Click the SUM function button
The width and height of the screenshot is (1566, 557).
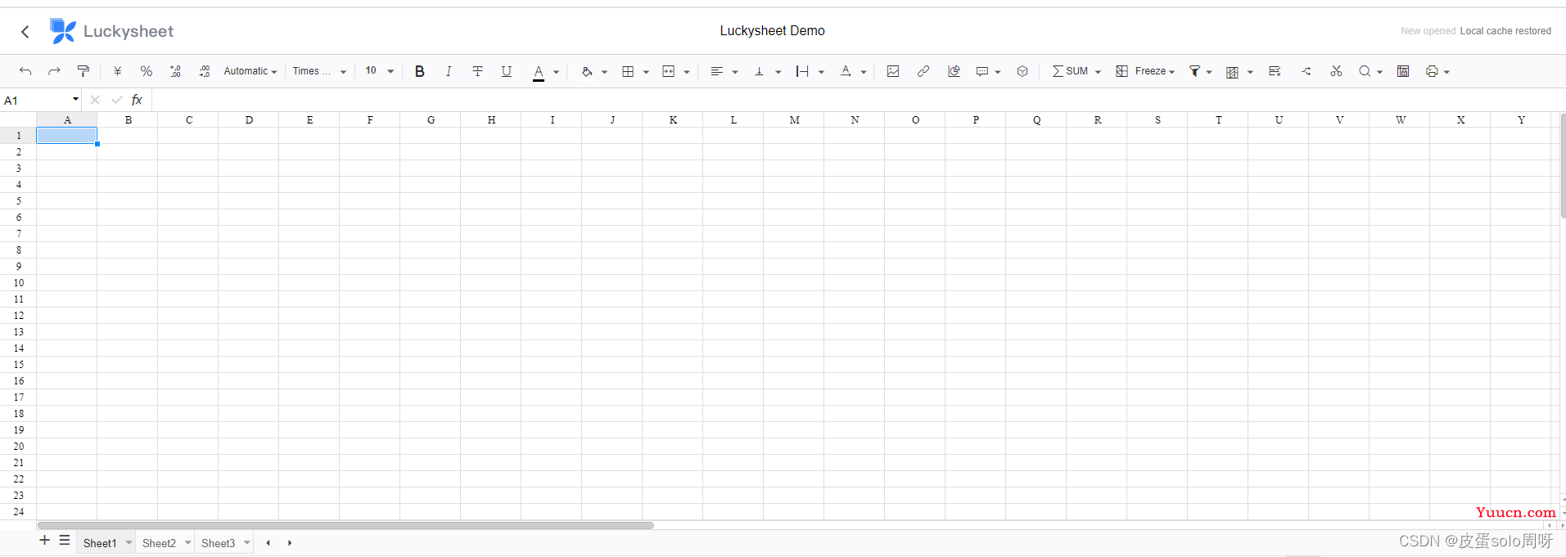[x=1070, y=71]
